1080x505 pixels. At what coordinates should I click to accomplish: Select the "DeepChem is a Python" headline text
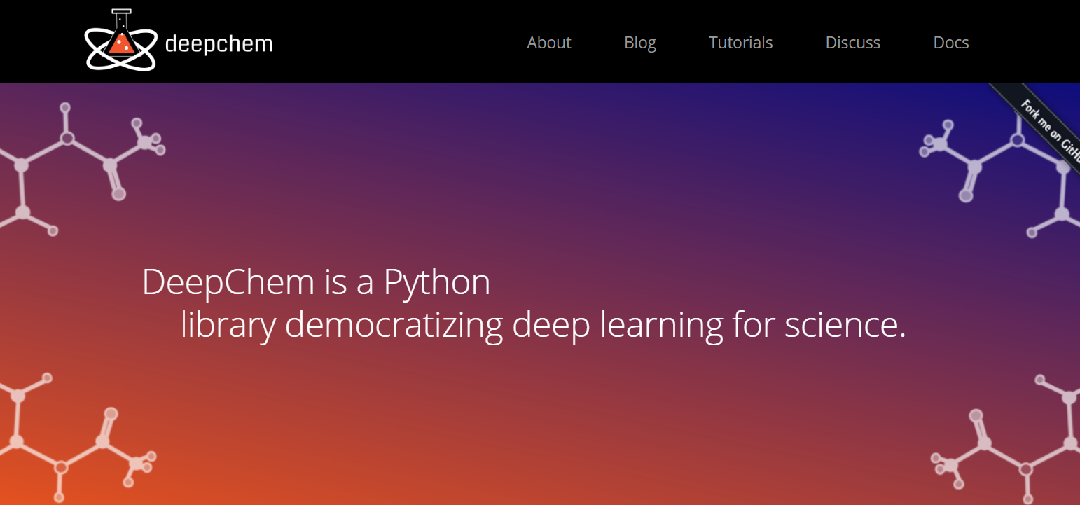pyautogui.click(x=317, y=282)
